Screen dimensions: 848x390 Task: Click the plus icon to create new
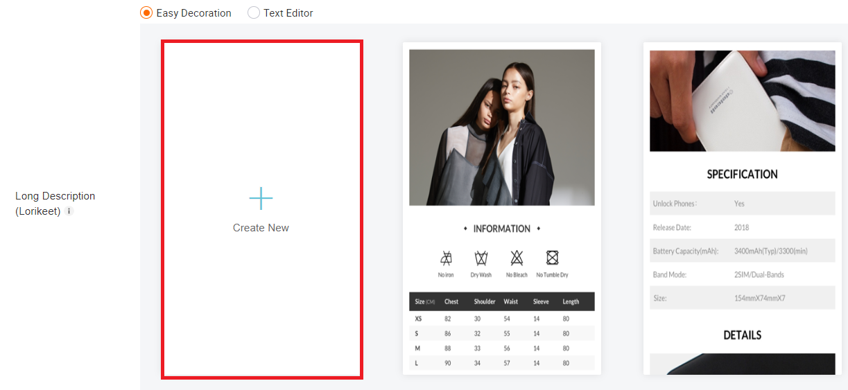pos(261,199)
